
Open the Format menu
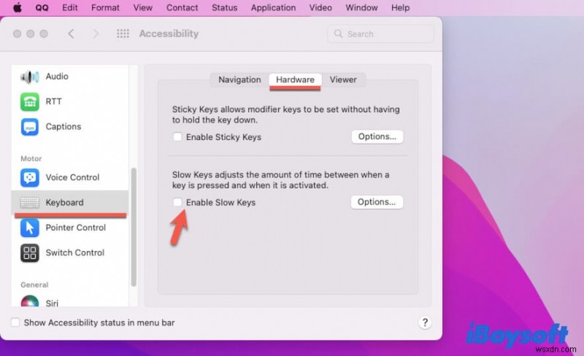click(x=105, y=7)
